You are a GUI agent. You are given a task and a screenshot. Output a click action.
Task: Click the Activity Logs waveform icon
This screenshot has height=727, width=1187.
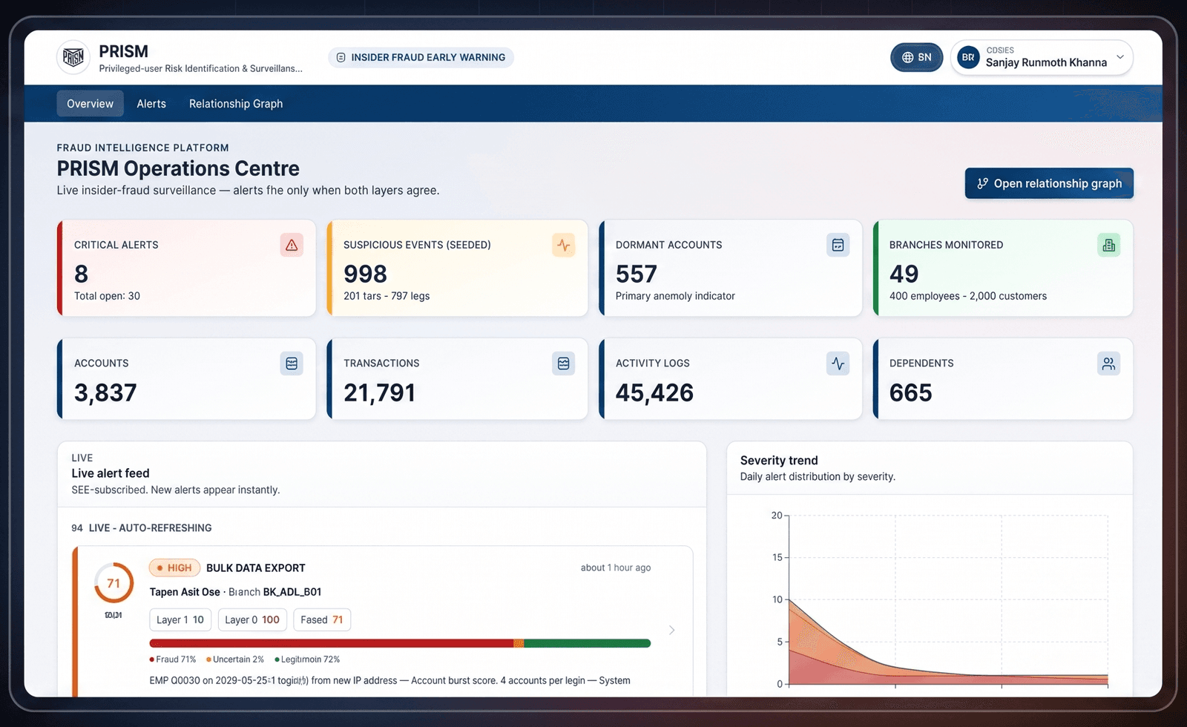(838, 363)
